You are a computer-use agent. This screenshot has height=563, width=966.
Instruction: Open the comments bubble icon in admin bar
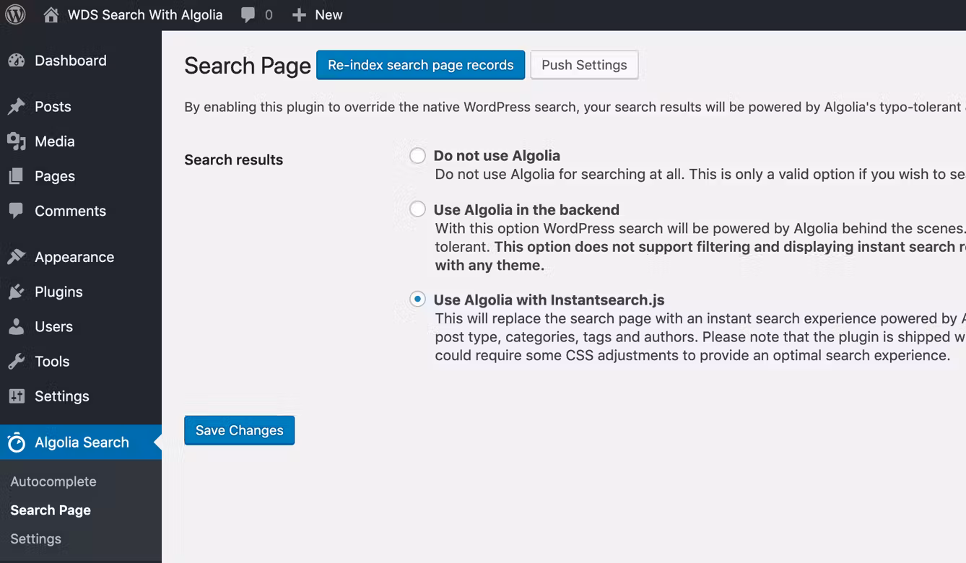click(248, 14)
